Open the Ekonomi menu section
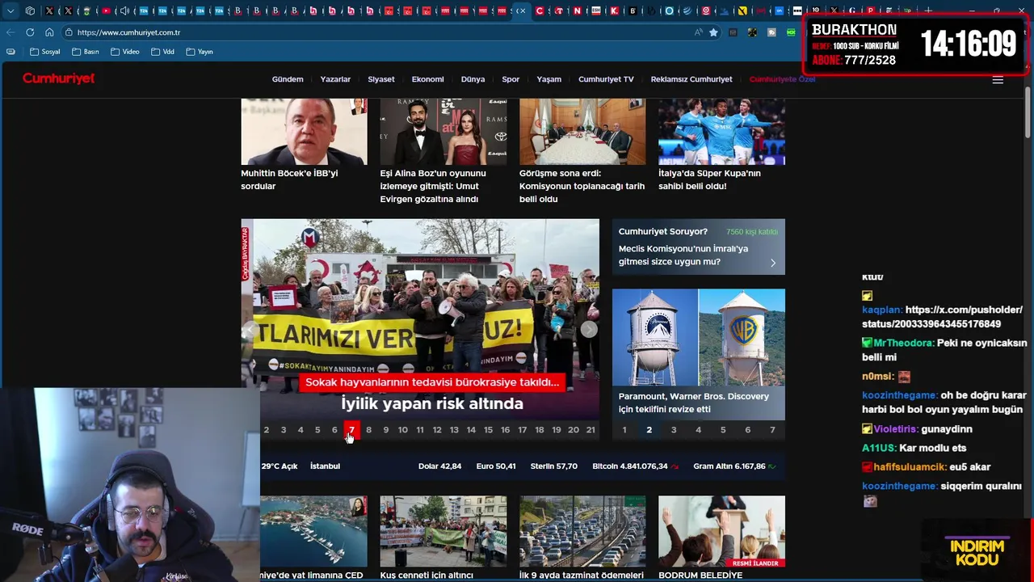Viewport: 1034px width, 582px height. pyautogui.click(x=427, y=79)
